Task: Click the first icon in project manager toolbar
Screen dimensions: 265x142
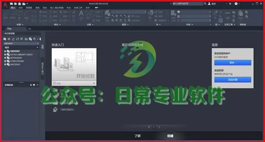Action: [5, 39]
